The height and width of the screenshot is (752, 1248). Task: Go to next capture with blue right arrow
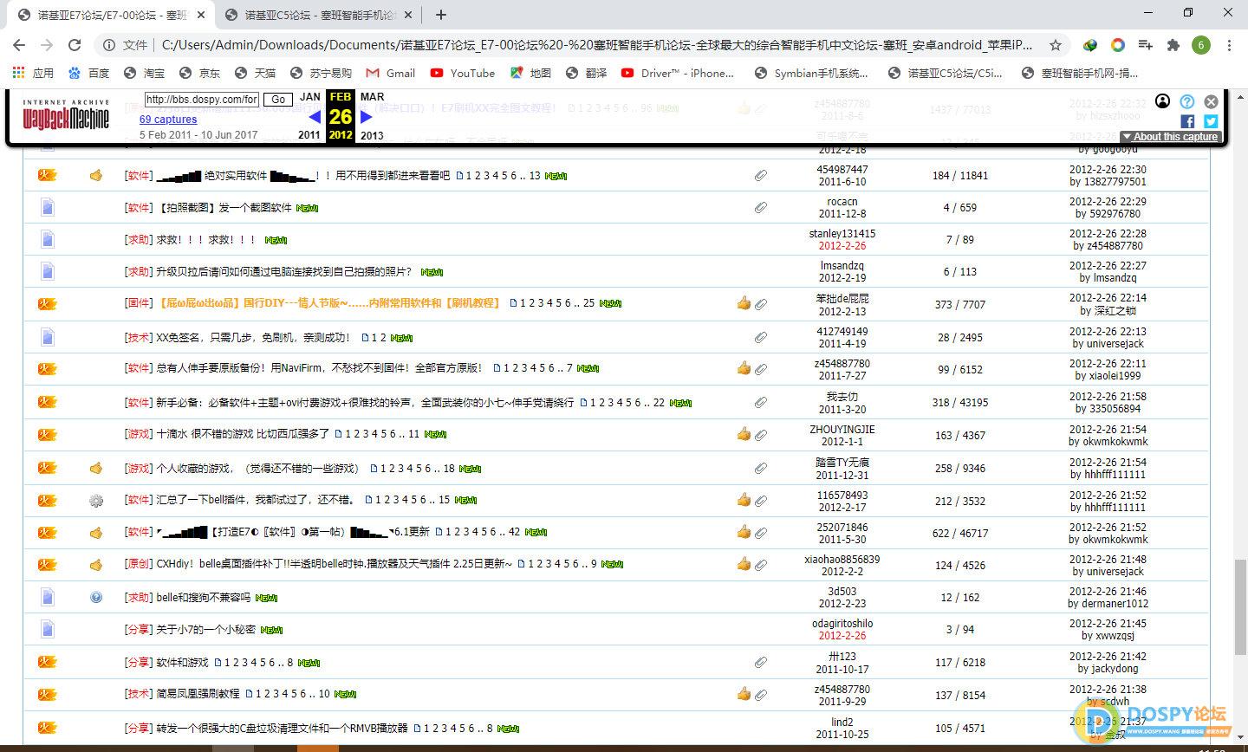(367, 117)
